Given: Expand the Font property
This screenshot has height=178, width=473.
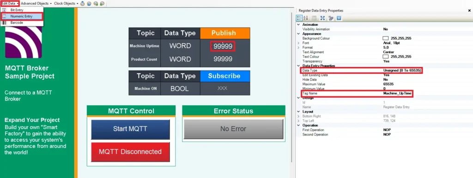Looking at the screenshot, I should tap(299, 43).
